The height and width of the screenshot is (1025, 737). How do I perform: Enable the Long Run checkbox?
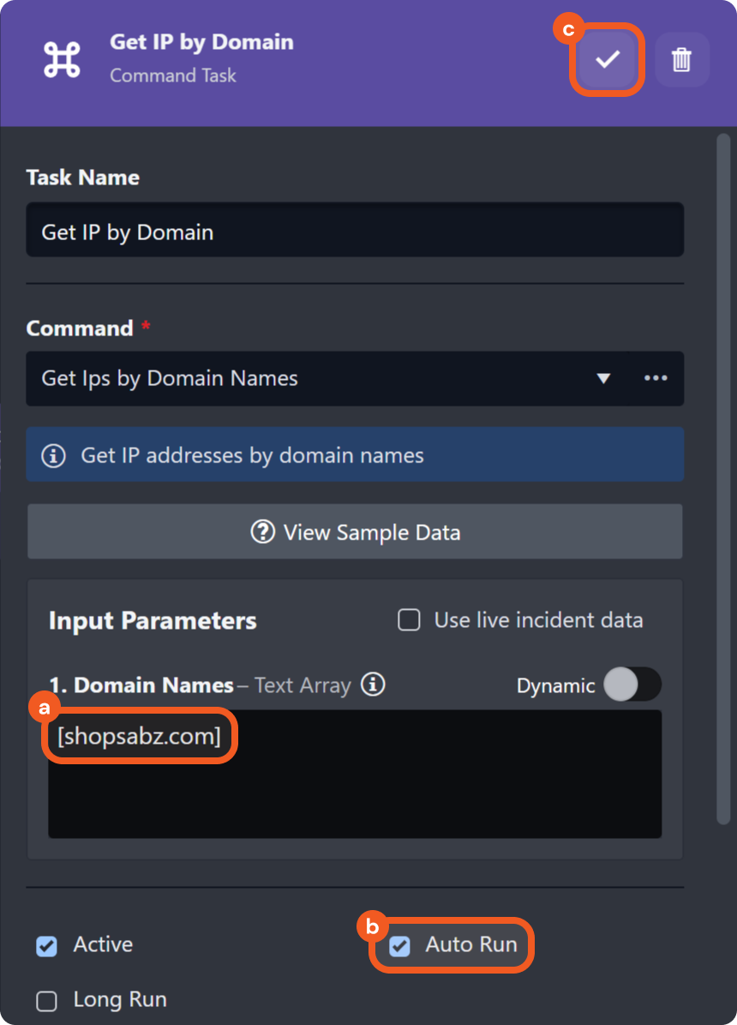point(46,1000)
